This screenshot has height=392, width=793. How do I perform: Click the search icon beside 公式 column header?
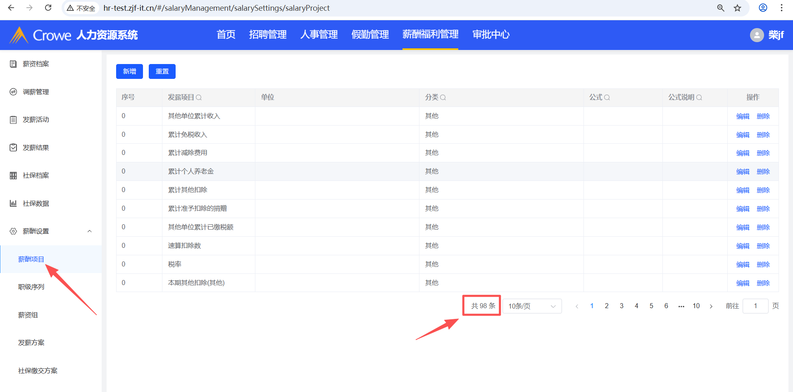[607, 97]
